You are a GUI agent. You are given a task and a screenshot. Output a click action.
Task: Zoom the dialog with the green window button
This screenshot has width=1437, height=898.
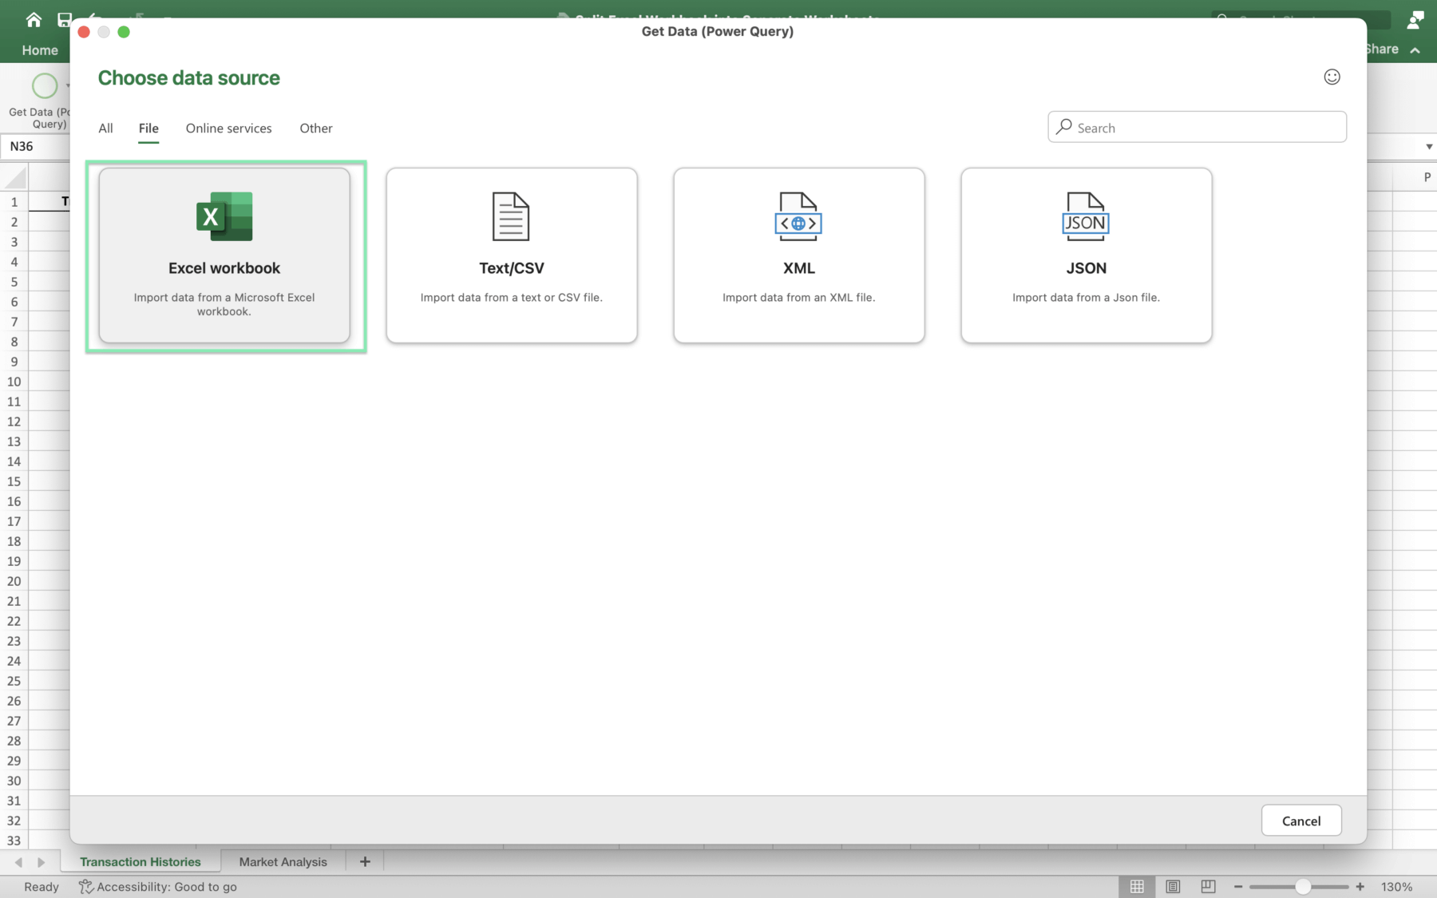[124, 32]
